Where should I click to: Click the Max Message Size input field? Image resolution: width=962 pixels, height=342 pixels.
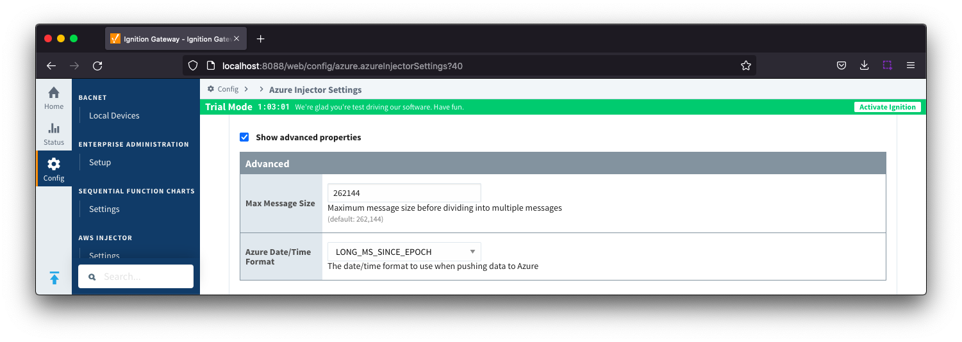[404, 193]
